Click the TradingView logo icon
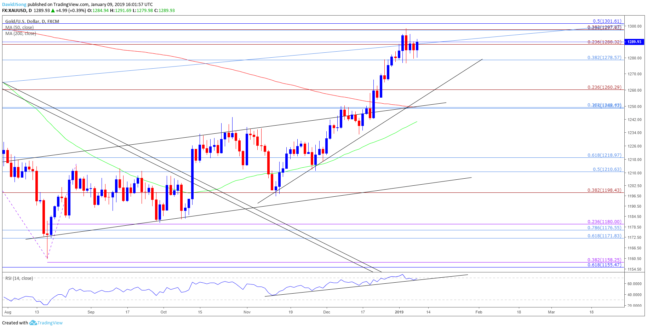 (33, 323)
